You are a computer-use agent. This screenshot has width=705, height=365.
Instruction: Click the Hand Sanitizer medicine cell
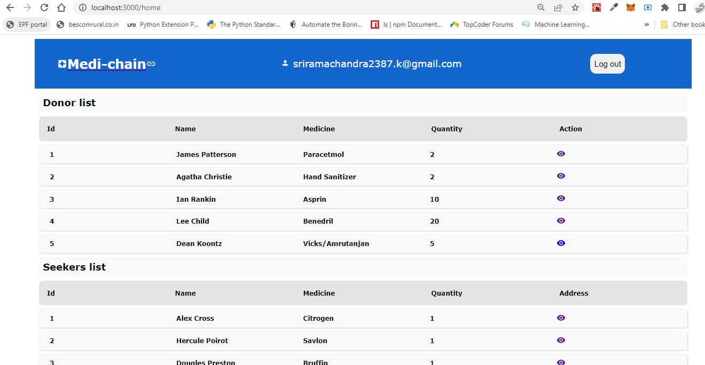[x=330, y=177]
